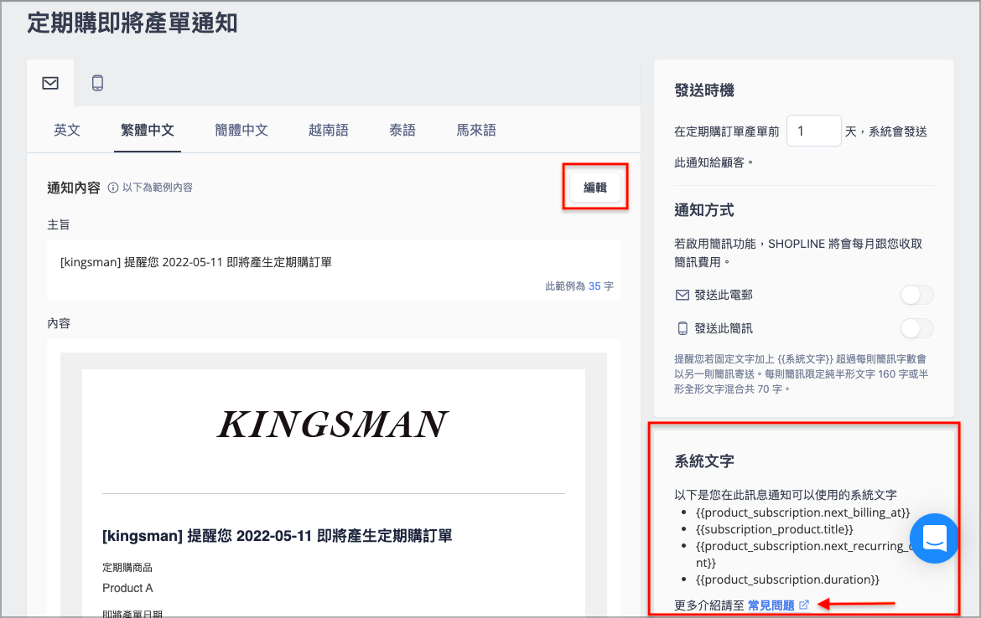Select the 英文 language tab

(x=67, y=130)
